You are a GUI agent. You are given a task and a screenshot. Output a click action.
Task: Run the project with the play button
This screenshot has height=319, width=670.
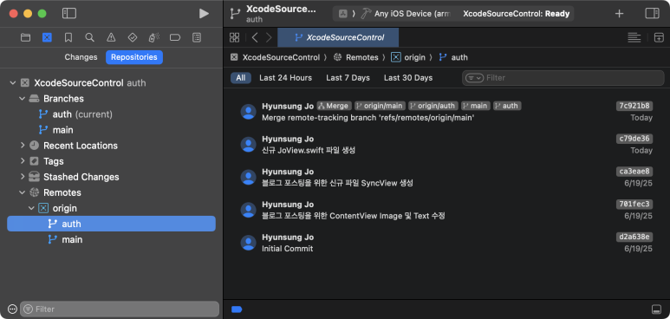pyautogui.click(x=205, y=13)
